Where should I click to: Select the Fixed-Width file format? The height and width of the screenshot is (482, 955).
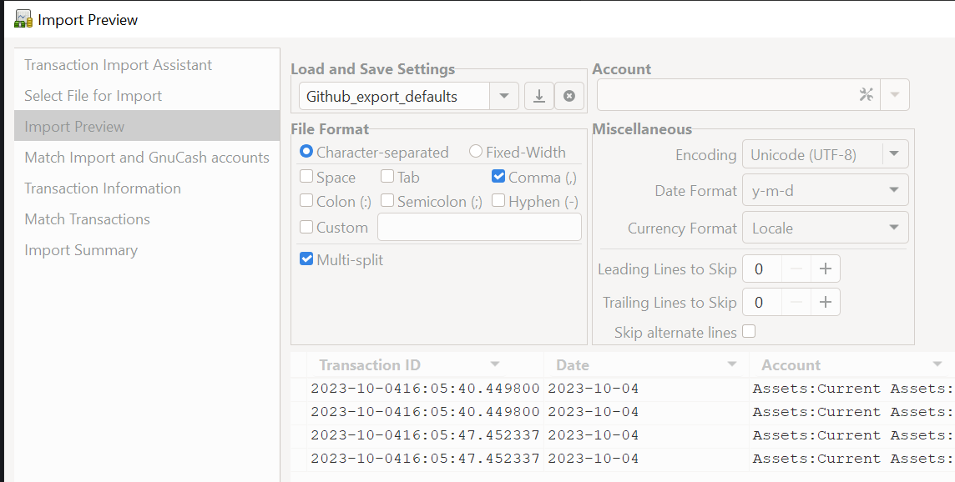(x=476, y=152)
